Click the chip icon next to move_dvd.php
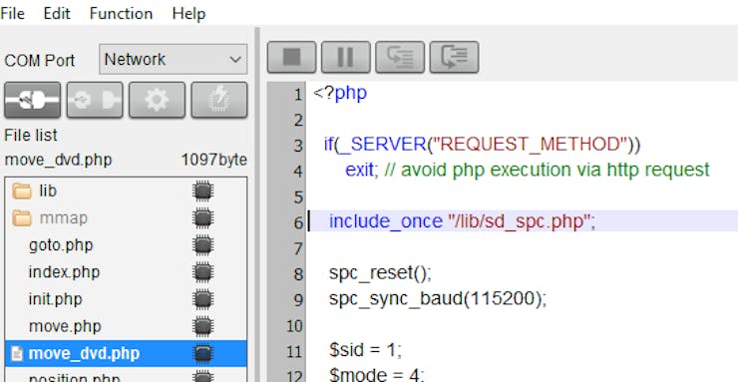The width and height of the screenshot is (738, 382). (x=202, y=354)
